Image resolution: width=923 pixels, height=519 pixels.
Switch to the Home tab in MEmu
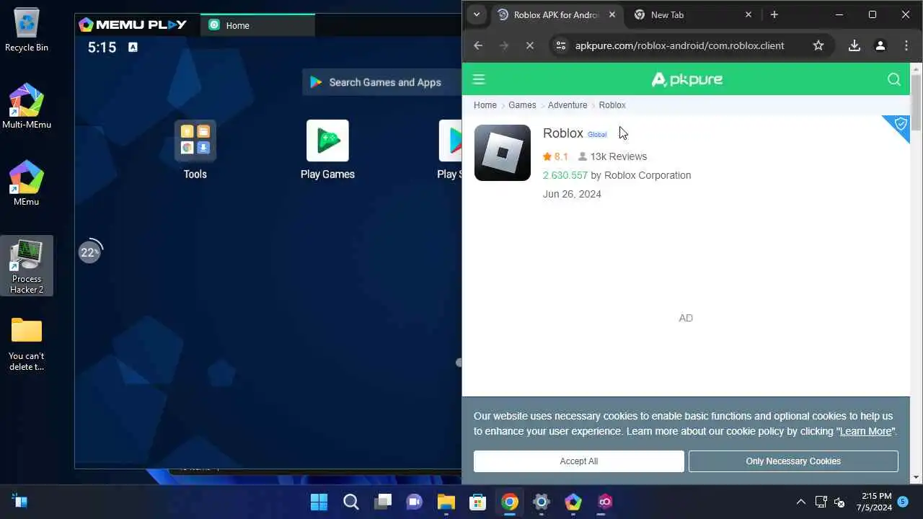257,25
